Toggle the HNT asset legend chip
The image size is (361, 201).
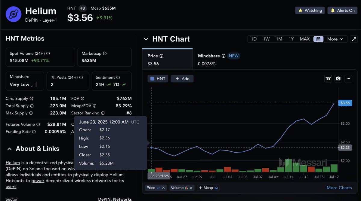pyautogui.click(x=158, y=78)
